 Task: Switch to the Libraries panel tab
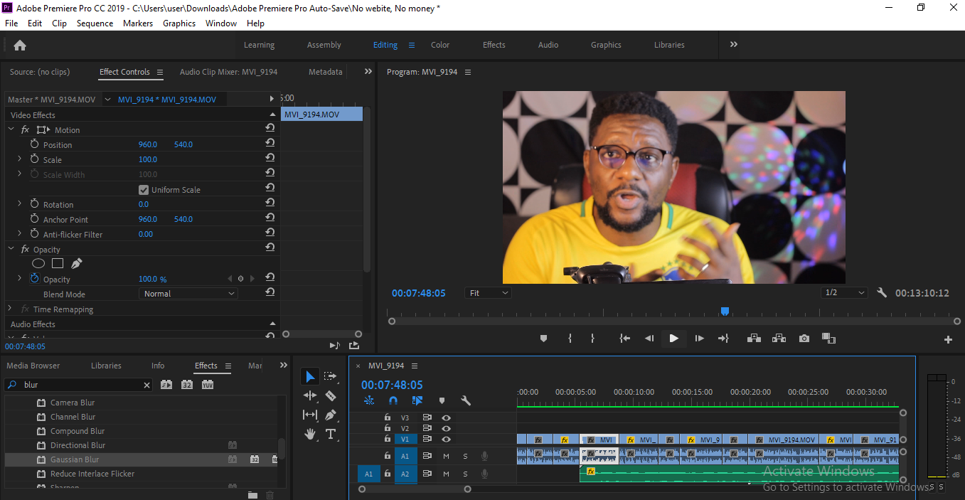tap(106, 366)
